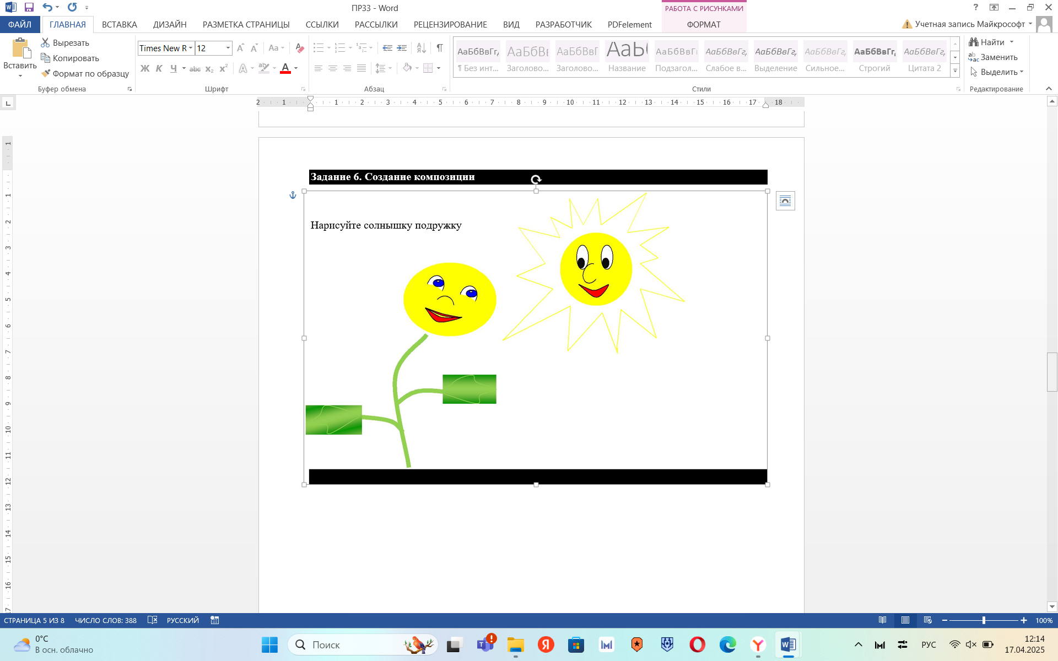
Task: Apply the text highlight color button
Action: point(264,68)
